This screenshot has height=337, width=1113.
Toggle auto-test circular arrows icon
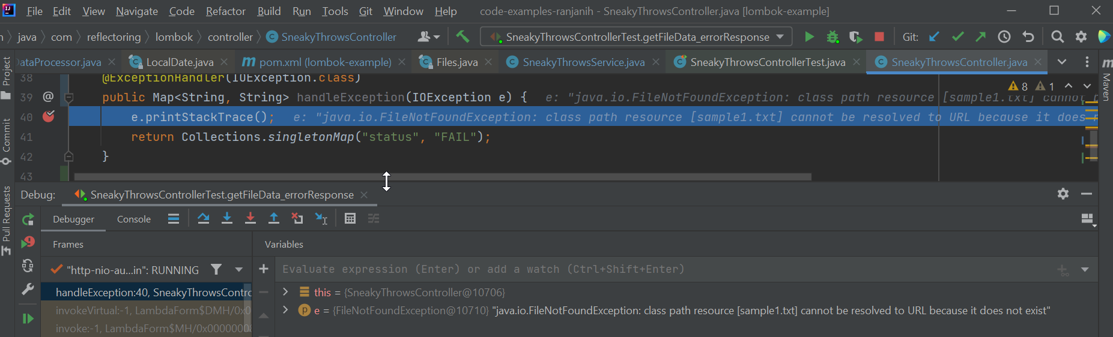[28, 266]
